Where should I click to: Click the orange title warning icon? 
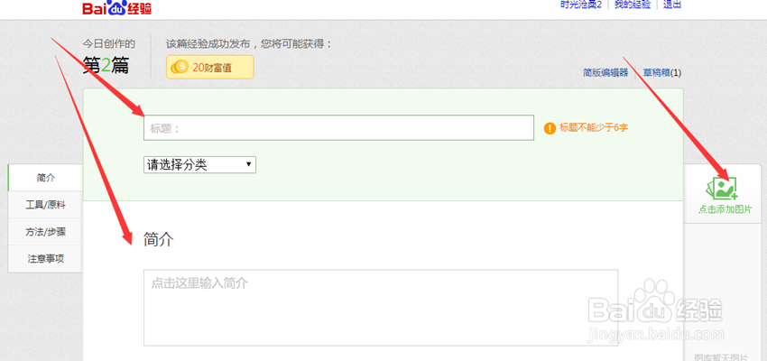coord(550,128)
